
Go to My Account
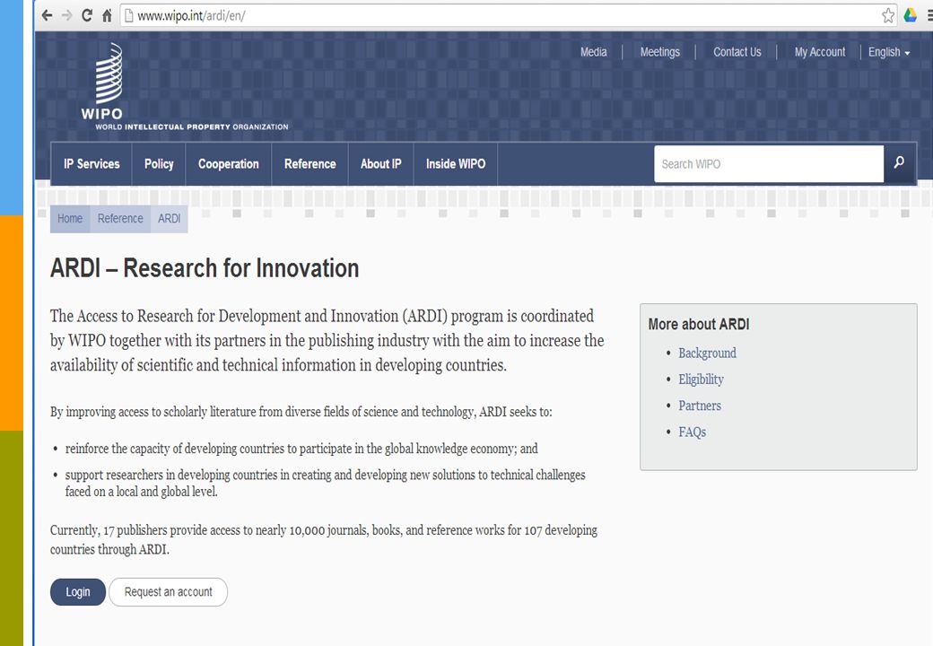click(x=820, y=52)
